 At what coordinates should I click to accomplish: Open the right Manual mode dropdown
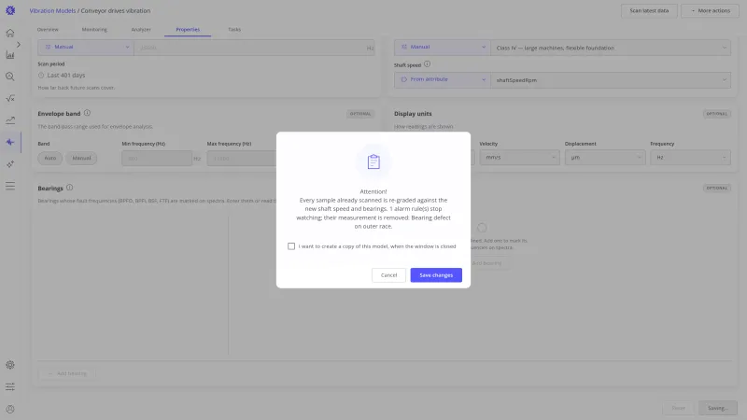[x=442, y=48]
